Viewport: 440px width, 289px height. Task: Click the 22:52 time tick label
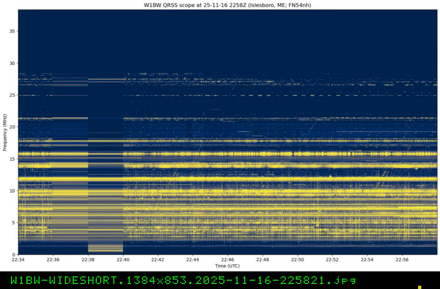tap(332, 260)
